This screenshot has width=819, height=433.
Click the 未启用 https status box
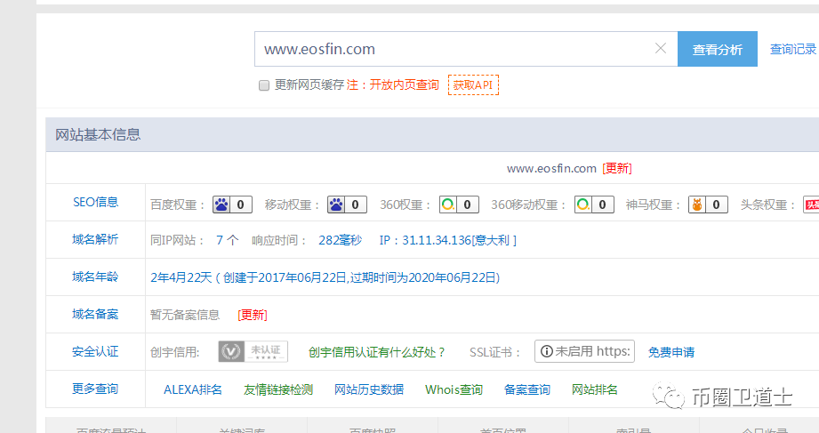(584, 351)
